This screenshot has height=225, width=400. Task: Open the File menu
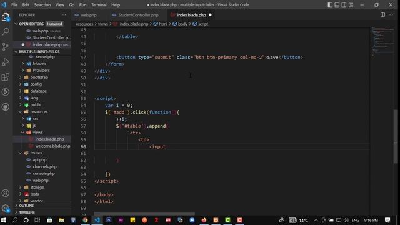(14, 5)
